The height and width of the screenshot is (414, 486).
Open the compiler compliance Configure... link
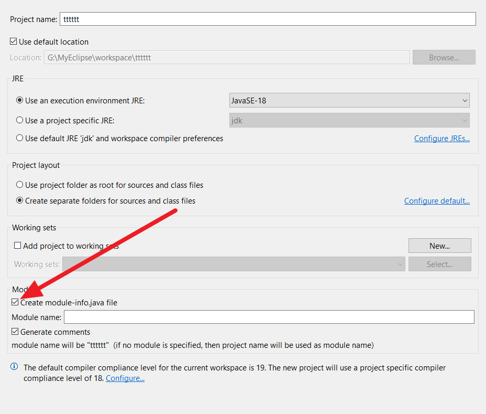[125, 378]
